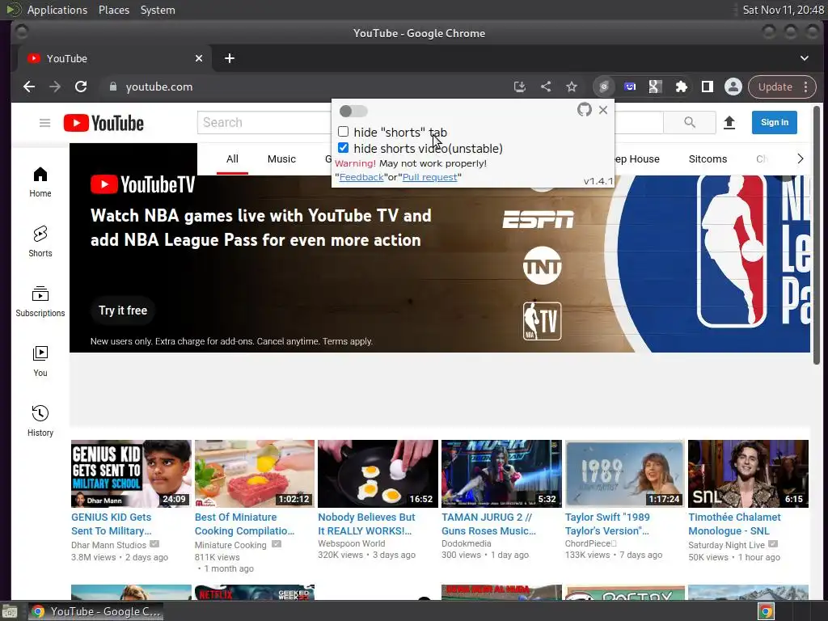Show more category chips with right chevron
The image size is (828, 621).
pos(801,158)
